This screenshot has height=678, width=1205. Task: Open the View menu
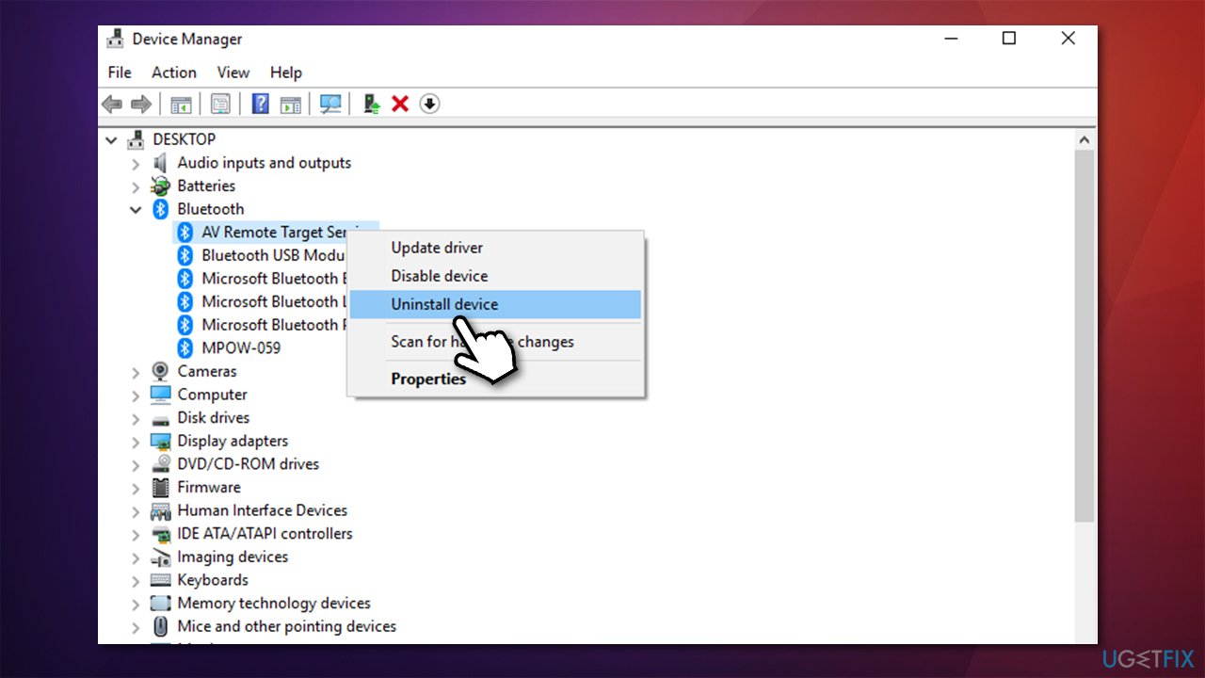[233, 73]
